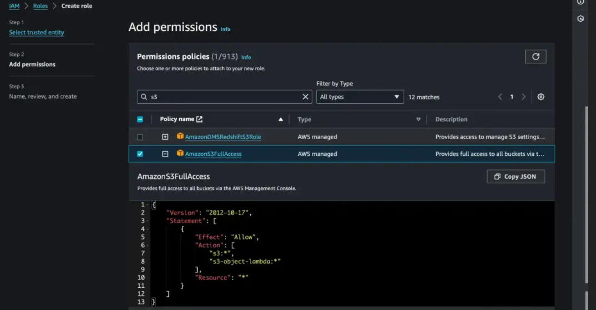Click the Description column header
Viewport: 596px width, 310px height.
(x=452, y=120)
